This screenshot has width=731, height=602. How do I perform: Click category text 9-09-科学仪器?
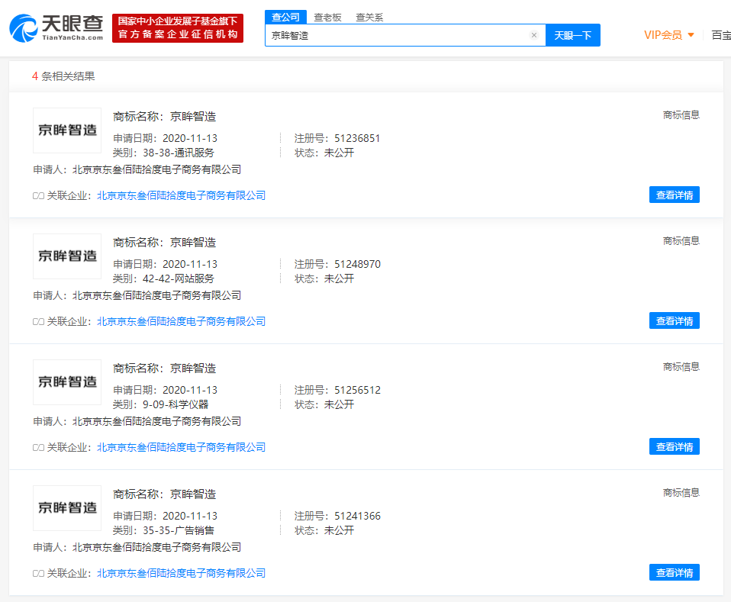(176, 404)
